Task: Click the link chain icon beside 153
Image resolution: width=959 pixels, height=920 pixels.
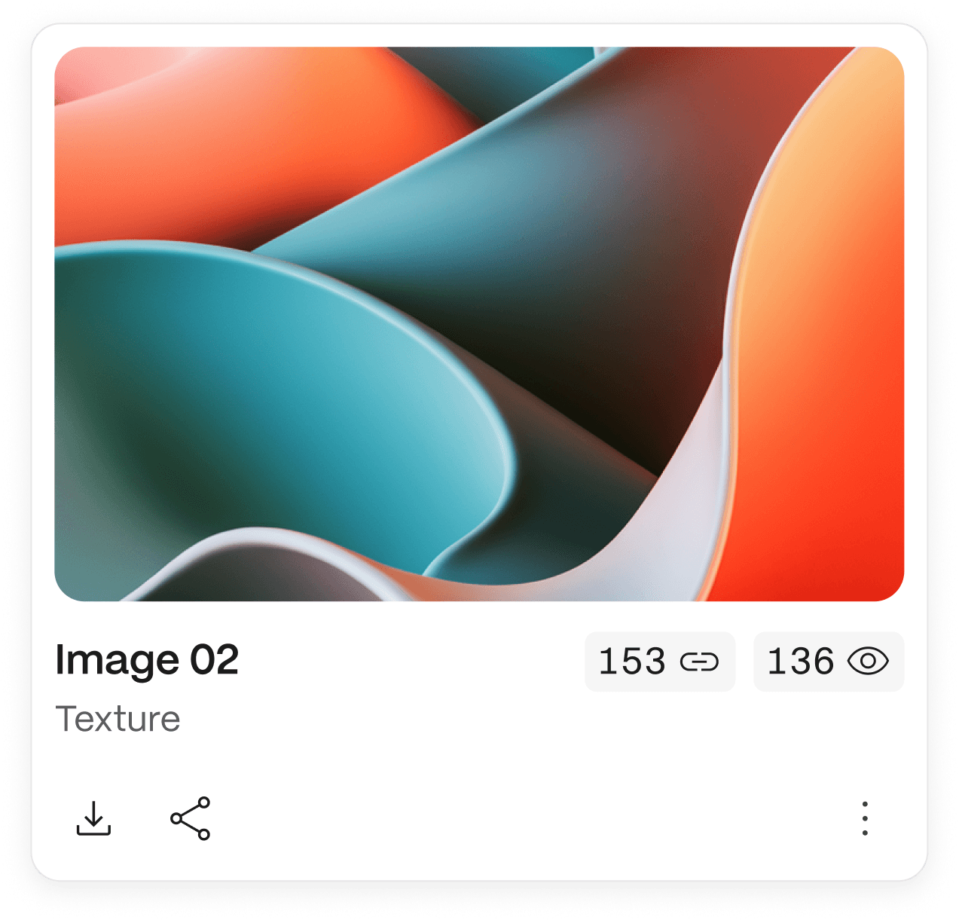Action: pyautogui.click(x=699, y=662)
